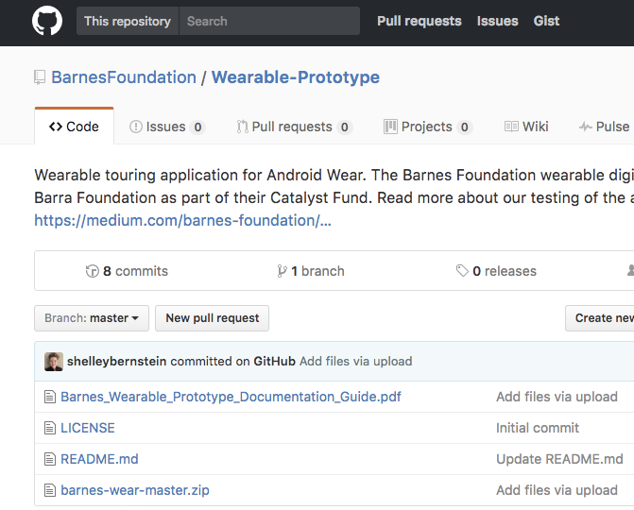Select the Projects tab
This screenshot has height=510, width=634.
click(427, 127)
